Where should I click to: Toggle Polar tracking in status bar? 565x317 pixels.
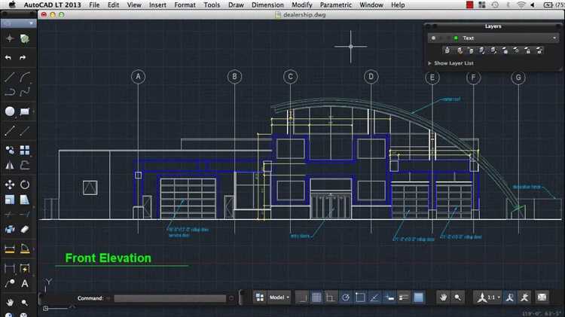(x=345, y=297)
